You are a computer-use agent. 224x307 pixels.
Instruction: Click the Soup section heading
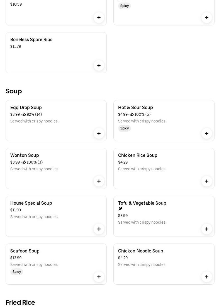pos(14,91)
